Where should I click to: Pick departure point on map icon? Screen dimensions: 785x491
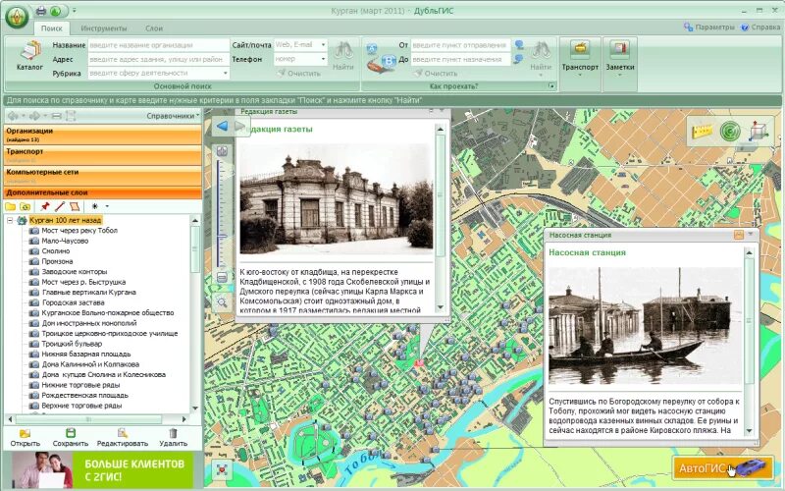pos(520,45)
